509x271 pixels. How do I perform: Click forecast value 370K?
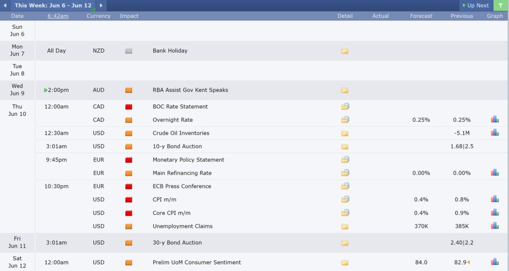coord(421,226)
